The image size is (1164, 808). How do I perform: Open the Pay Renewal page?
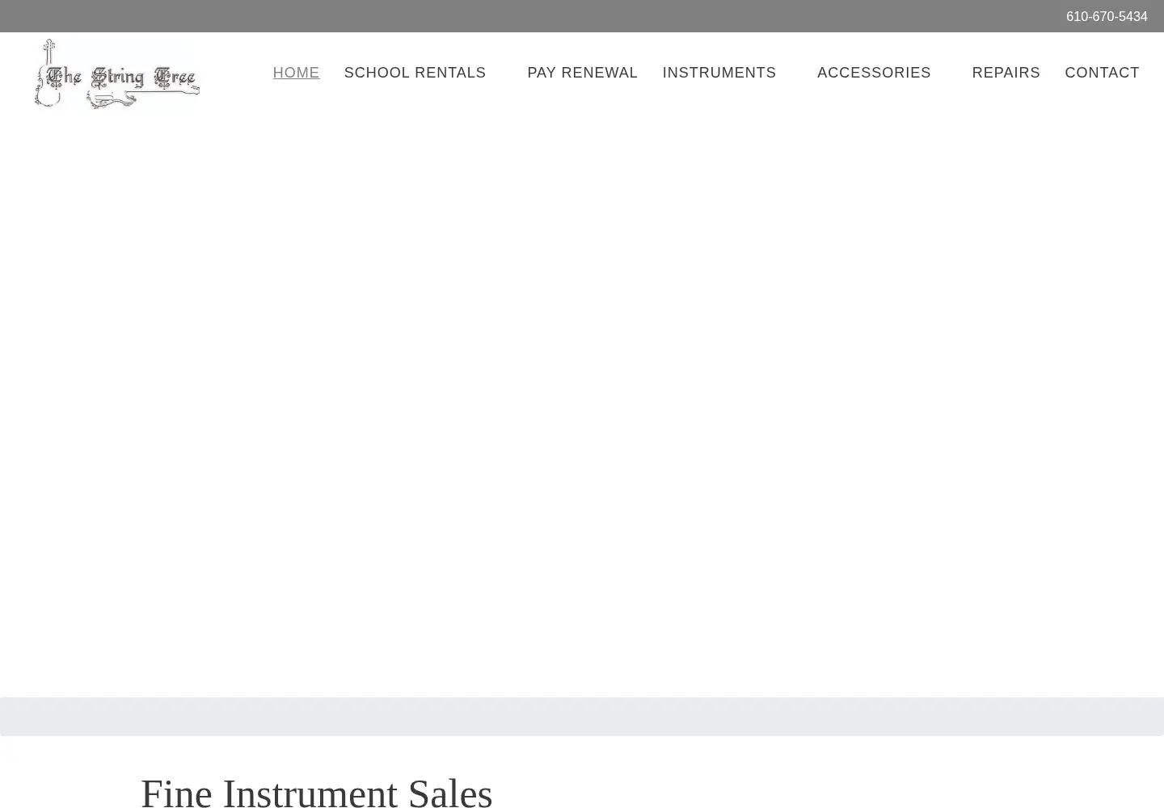tap(582, 73)
